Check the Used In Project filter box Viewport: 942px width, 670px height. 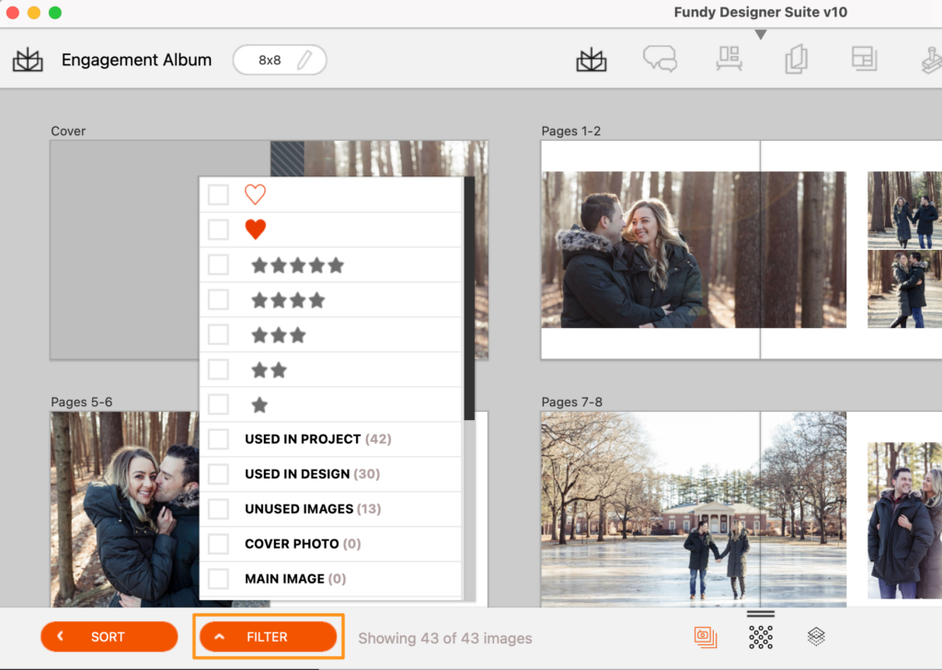click(218, 439)
